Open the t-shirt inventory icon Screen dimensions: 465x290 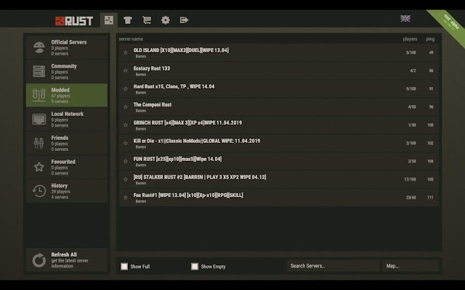[x=128, y=20]
